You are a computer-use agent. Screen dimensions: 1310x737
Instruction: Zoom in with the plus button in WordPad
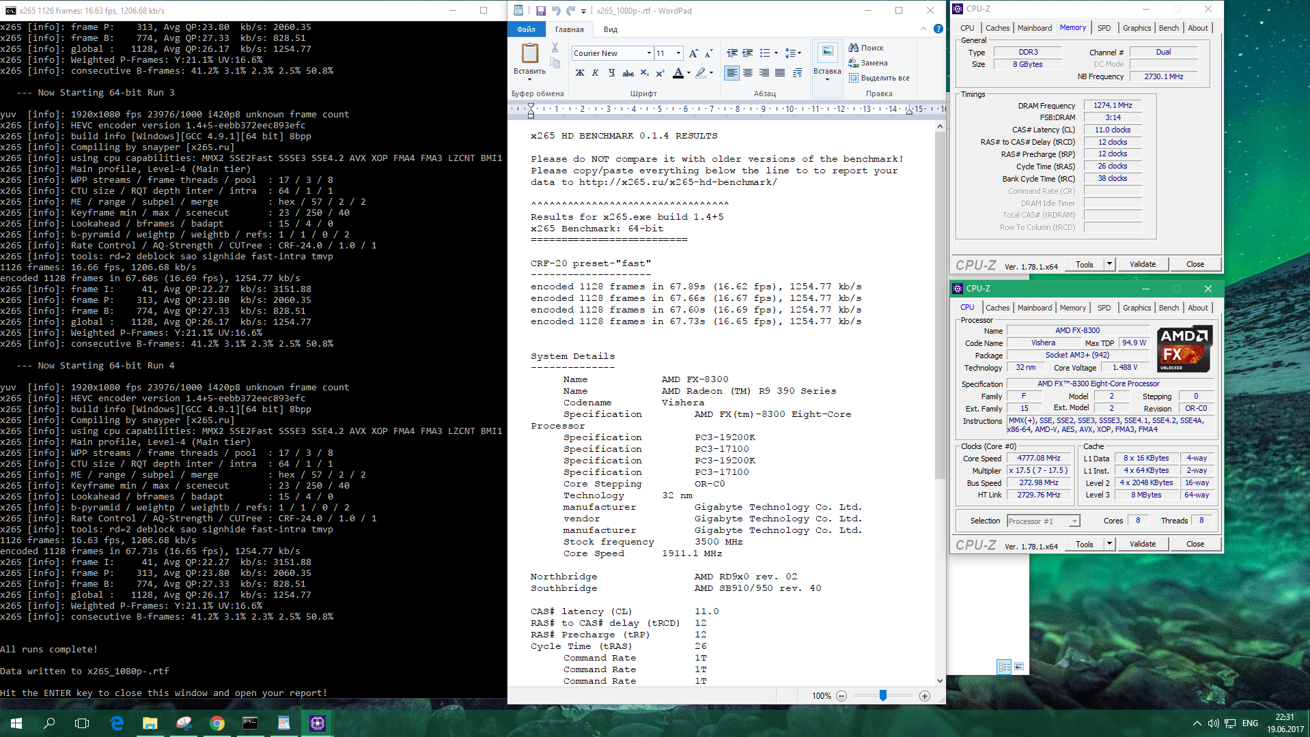point(925,696)
